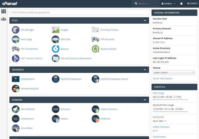Screen dimensions: 199x139
Task: Open the Aliases icon
Action: [56, 119]
